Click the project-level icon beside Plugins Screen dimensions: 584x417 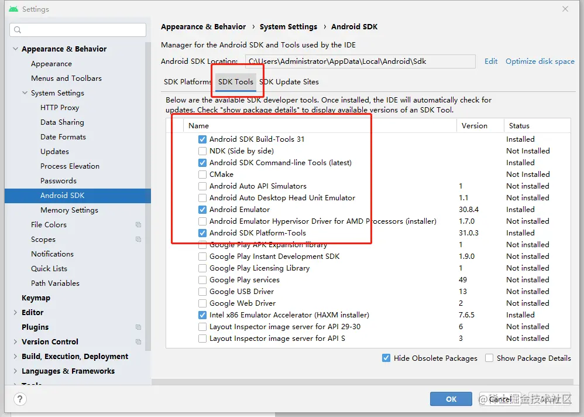tap(139, 327)
